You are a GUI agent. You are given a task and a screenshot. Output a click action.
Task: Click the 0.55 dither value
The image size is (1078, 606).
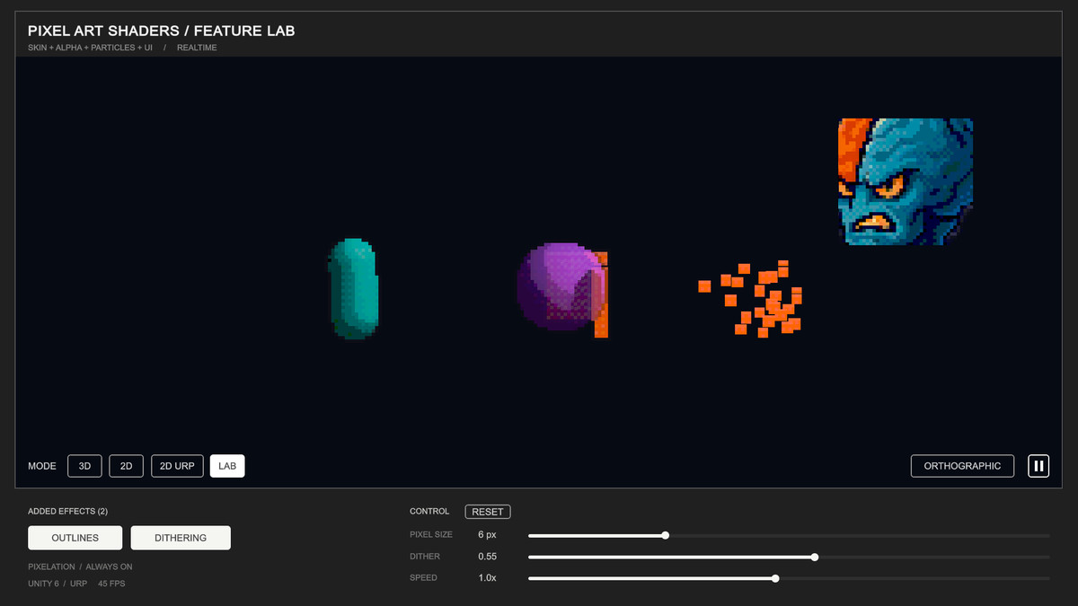click(488, 557)
